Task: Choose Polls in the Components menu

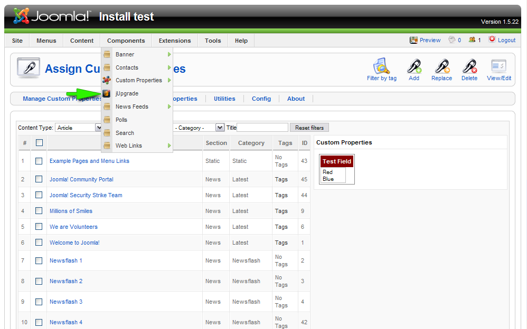Action: [x=137, y=120]
